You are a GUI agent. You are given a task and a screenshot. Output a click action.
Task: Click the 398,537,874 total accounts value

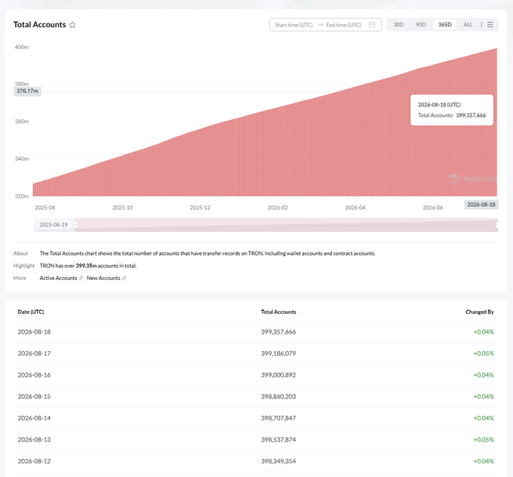pos(278,439)
